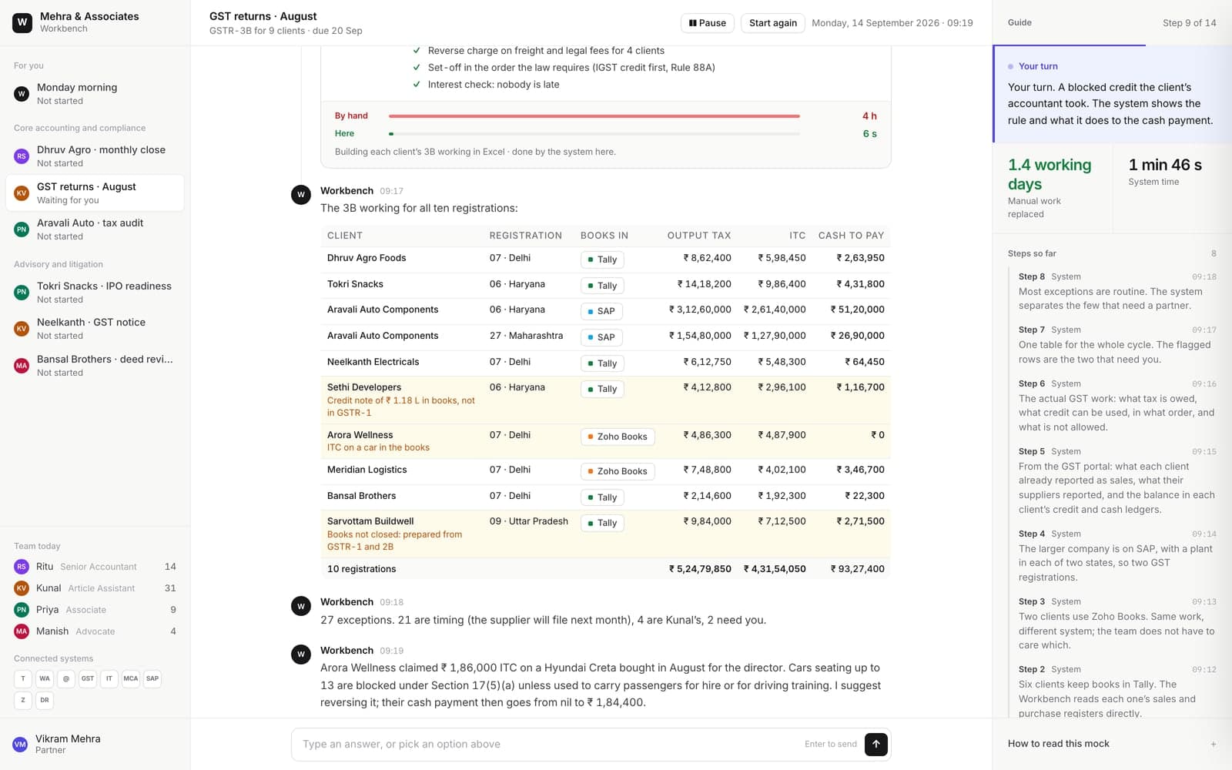The width and height of the screenshot is (1232, 770).
Task: Click the CASH TO PAY column header
Action: pyautogui.click(x=851, y=236)
